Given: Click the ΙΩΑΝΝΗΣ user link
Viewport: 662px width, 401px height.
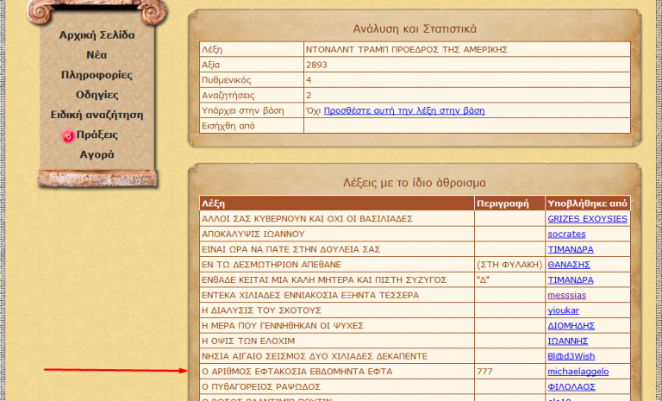Looking at the screenshot, I should pos(568,341).
